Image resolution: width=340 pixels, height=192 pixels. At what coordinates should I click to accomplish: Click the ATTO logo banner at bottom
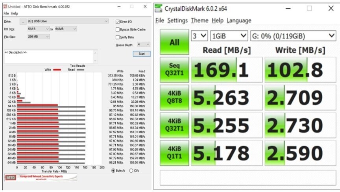point(41,177)
